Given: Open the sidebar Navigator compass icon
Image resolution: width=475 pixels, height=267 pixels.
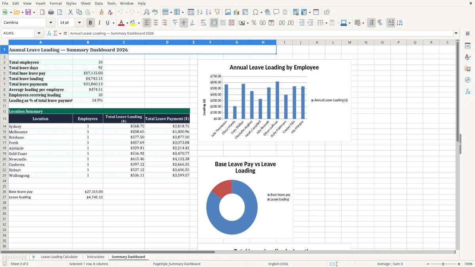Looking at the screenshot, I should 467,80.
